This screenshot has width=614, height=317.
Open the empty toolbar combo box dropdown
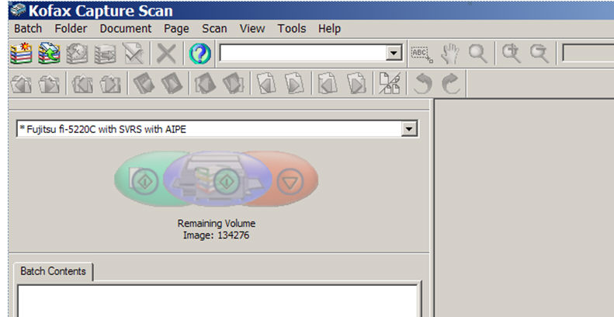(394, 53)
